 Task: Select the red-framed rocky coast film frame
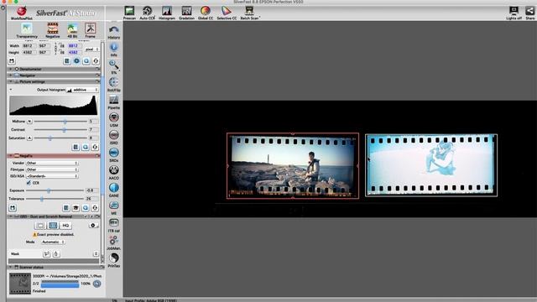[x=293, y=166]
